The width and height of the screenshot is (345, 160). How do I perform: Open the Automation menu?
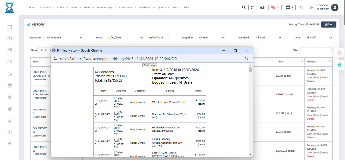click(x=128, y=8)
